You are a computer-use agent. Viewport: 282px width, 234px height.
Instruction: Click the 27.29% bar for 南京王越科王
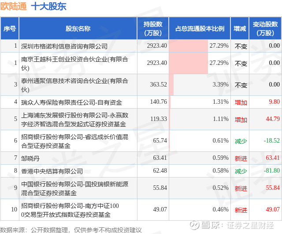tap(189, 63)
